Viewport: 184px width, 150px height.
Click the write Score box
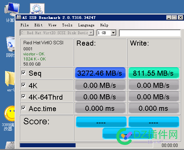(x=154, y=122)
